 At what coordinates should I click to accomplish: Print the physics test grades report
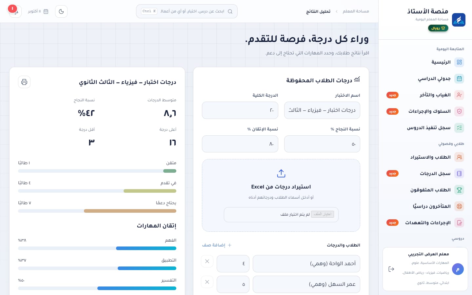24,82
